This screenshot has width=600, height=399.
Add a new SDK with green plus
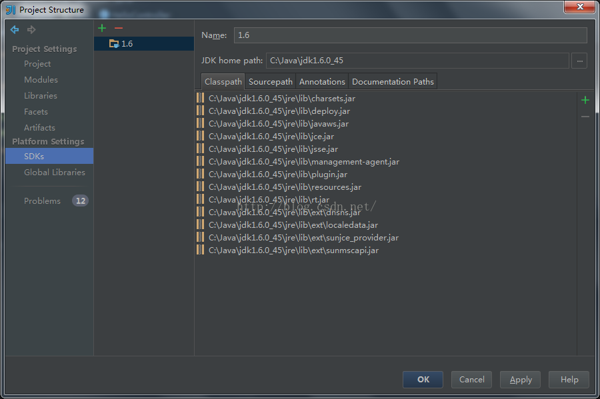point(102,28)
